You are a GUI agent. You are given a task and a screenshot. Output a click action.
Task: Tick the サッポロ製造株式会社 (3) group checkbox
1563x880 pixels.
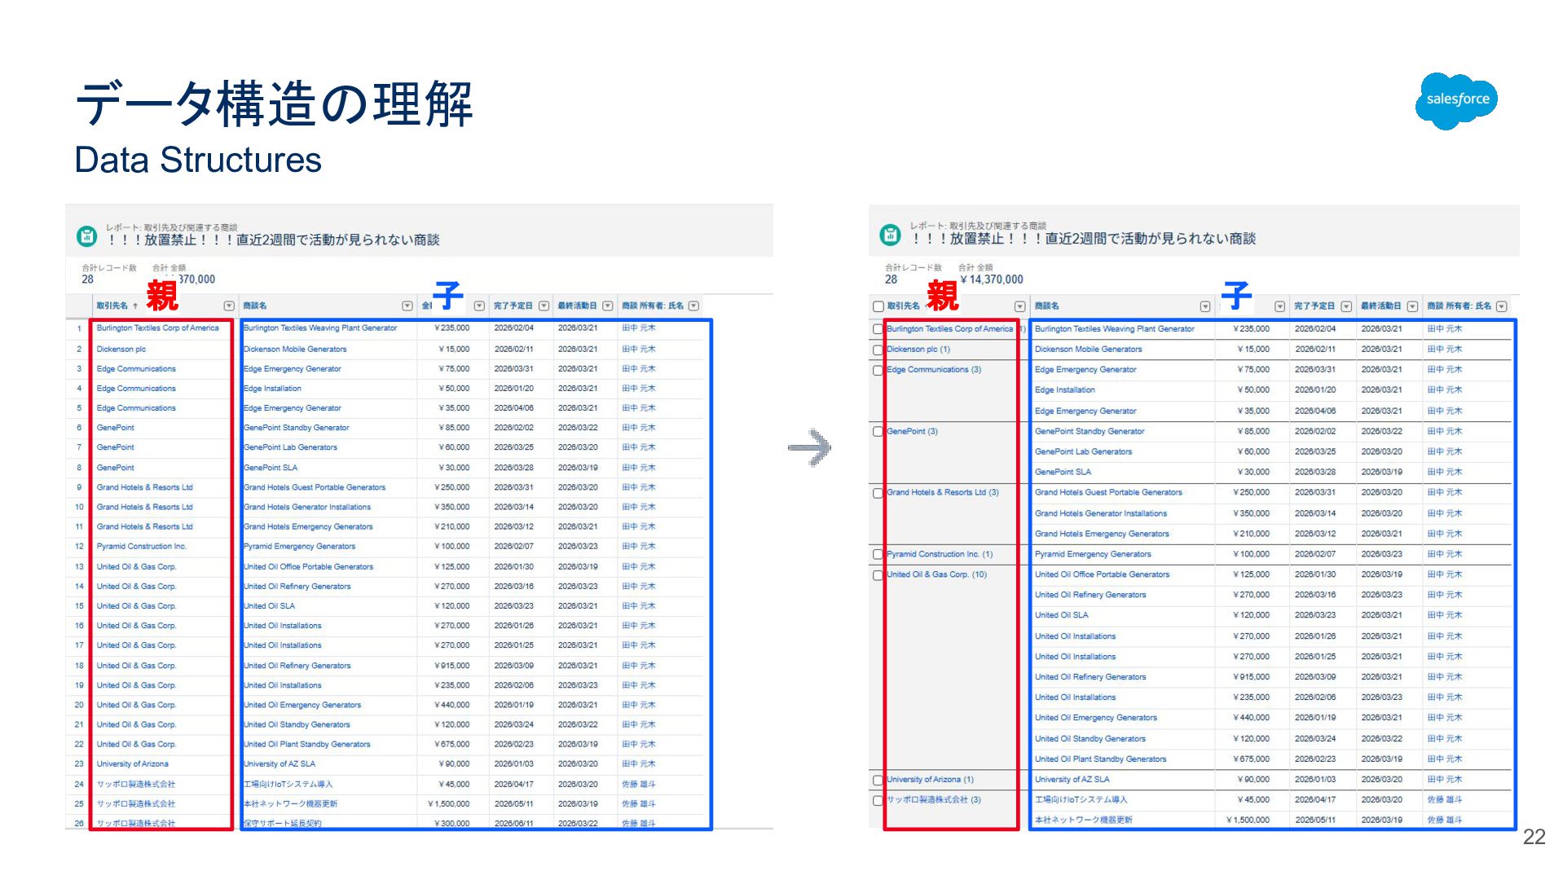878,801
